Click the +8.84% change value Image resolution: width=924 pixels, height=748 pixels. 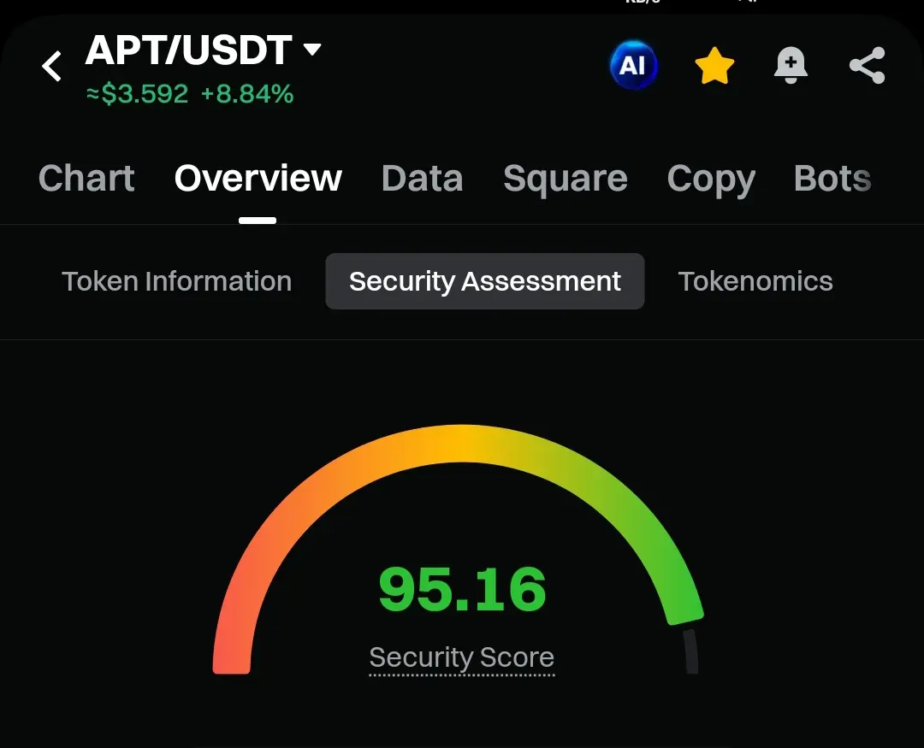[247, 94]
